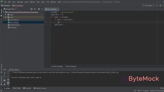Select Calculator.py in project tree
This screenshot has height=92, width=164.
[x=14, y=20]
